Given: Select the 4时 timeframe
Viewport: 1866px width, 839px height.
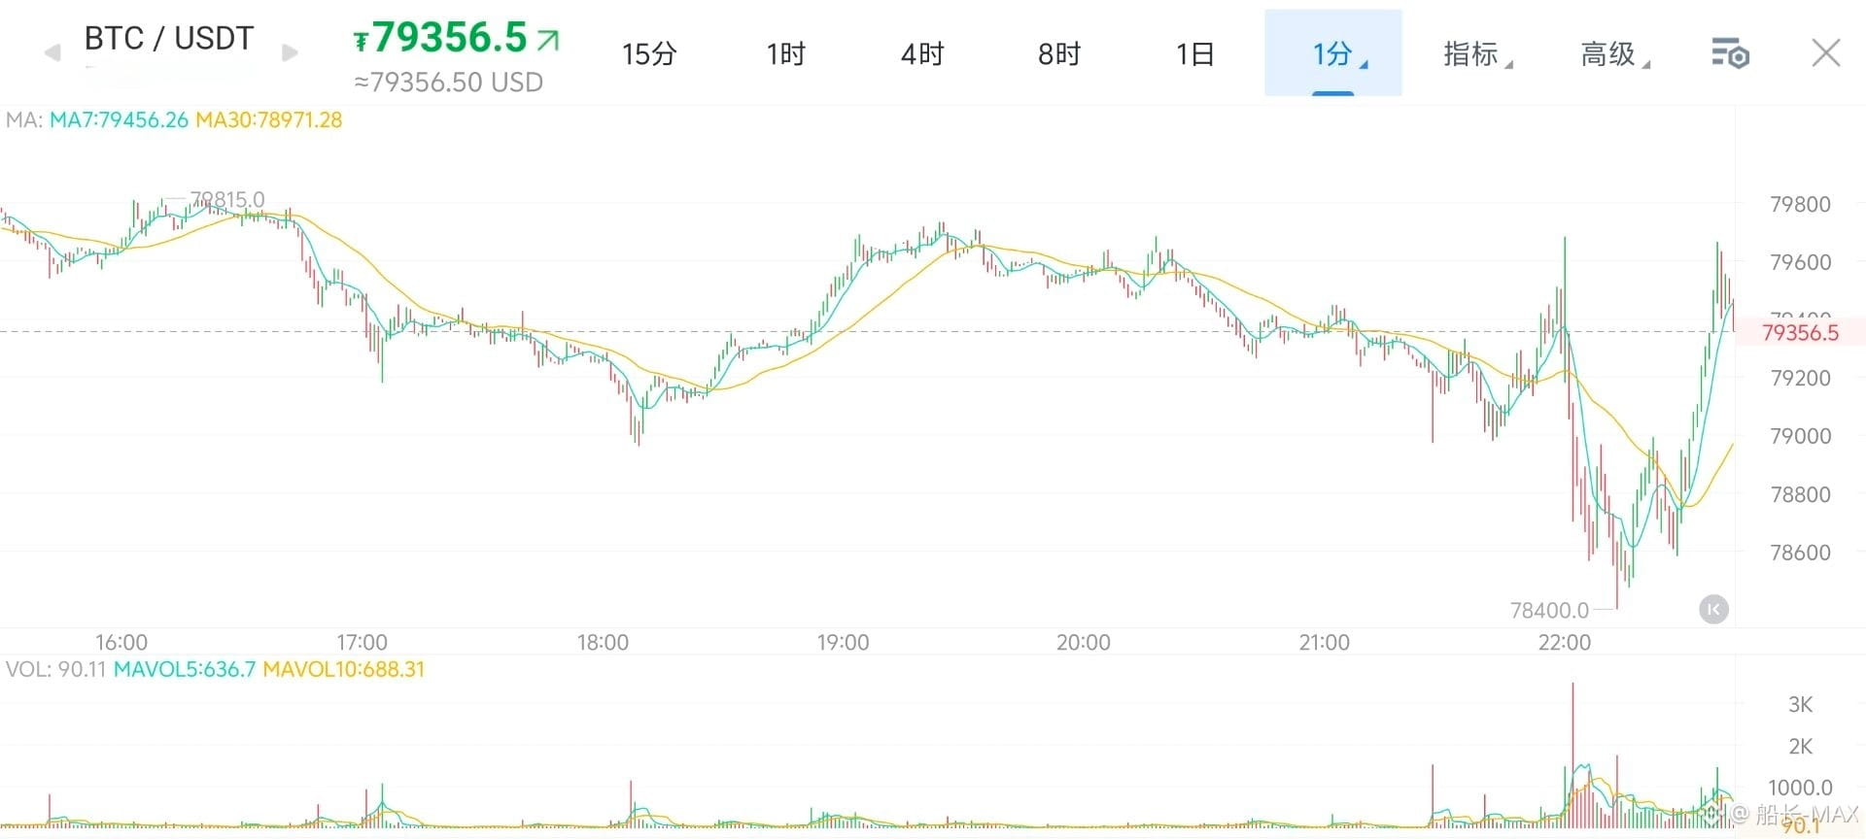Looking at the screenshot, I should [x=922, y=53].
